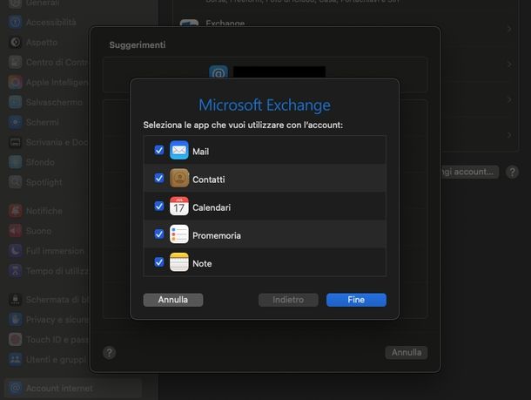531x400 pixels.
Task: Click the Mail app icon
Action: pyautogui.click(x=179, y=151)
